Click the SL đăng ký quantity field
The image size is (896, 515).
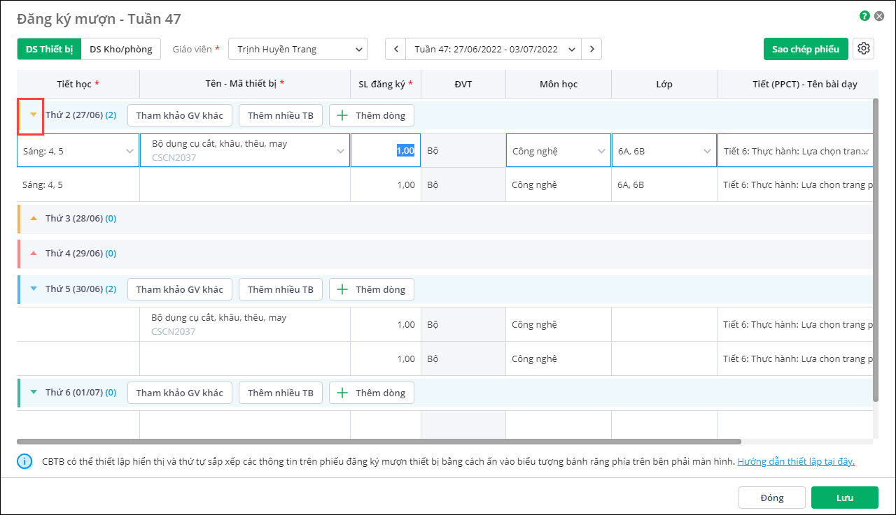click(386, 151)
